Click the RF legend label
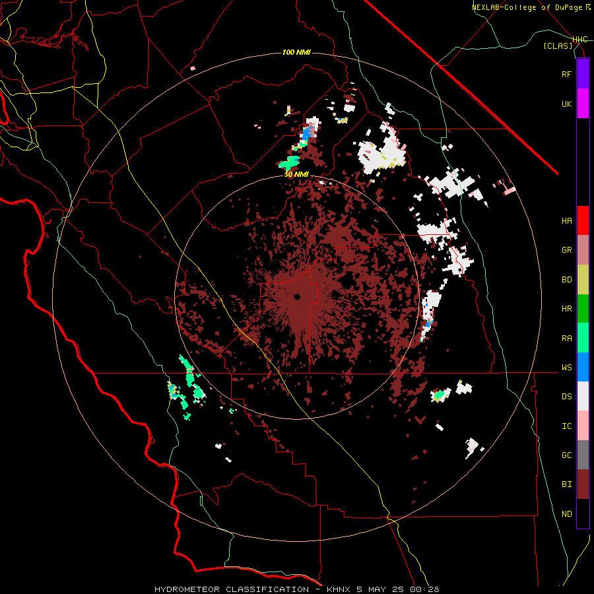The height and width of the screenshot is (594, 594). pos(567,75)
